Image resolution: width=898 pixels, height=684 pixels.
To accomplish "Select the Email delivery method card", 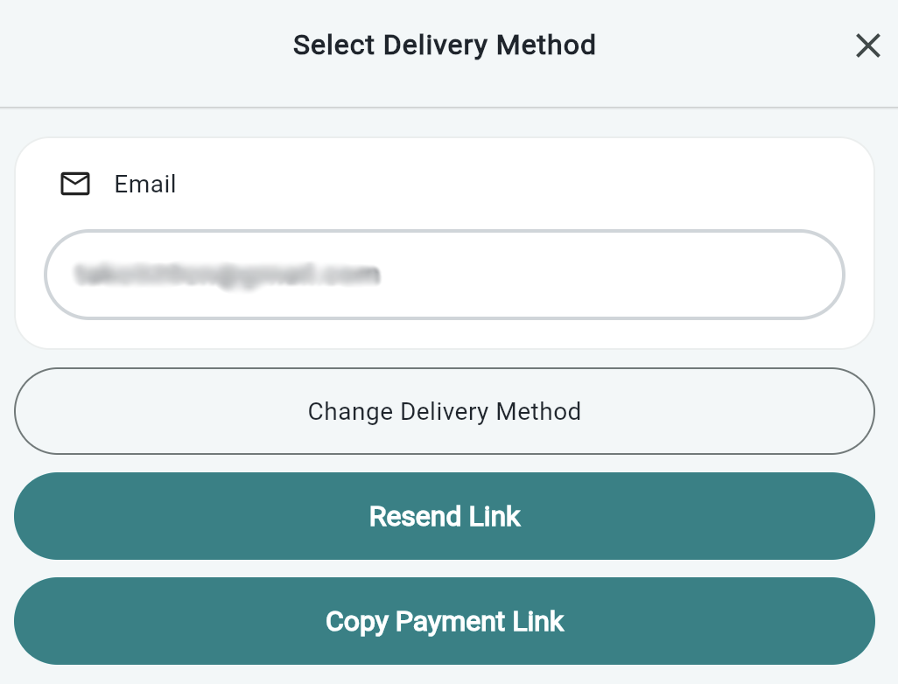I will (445, 242).
